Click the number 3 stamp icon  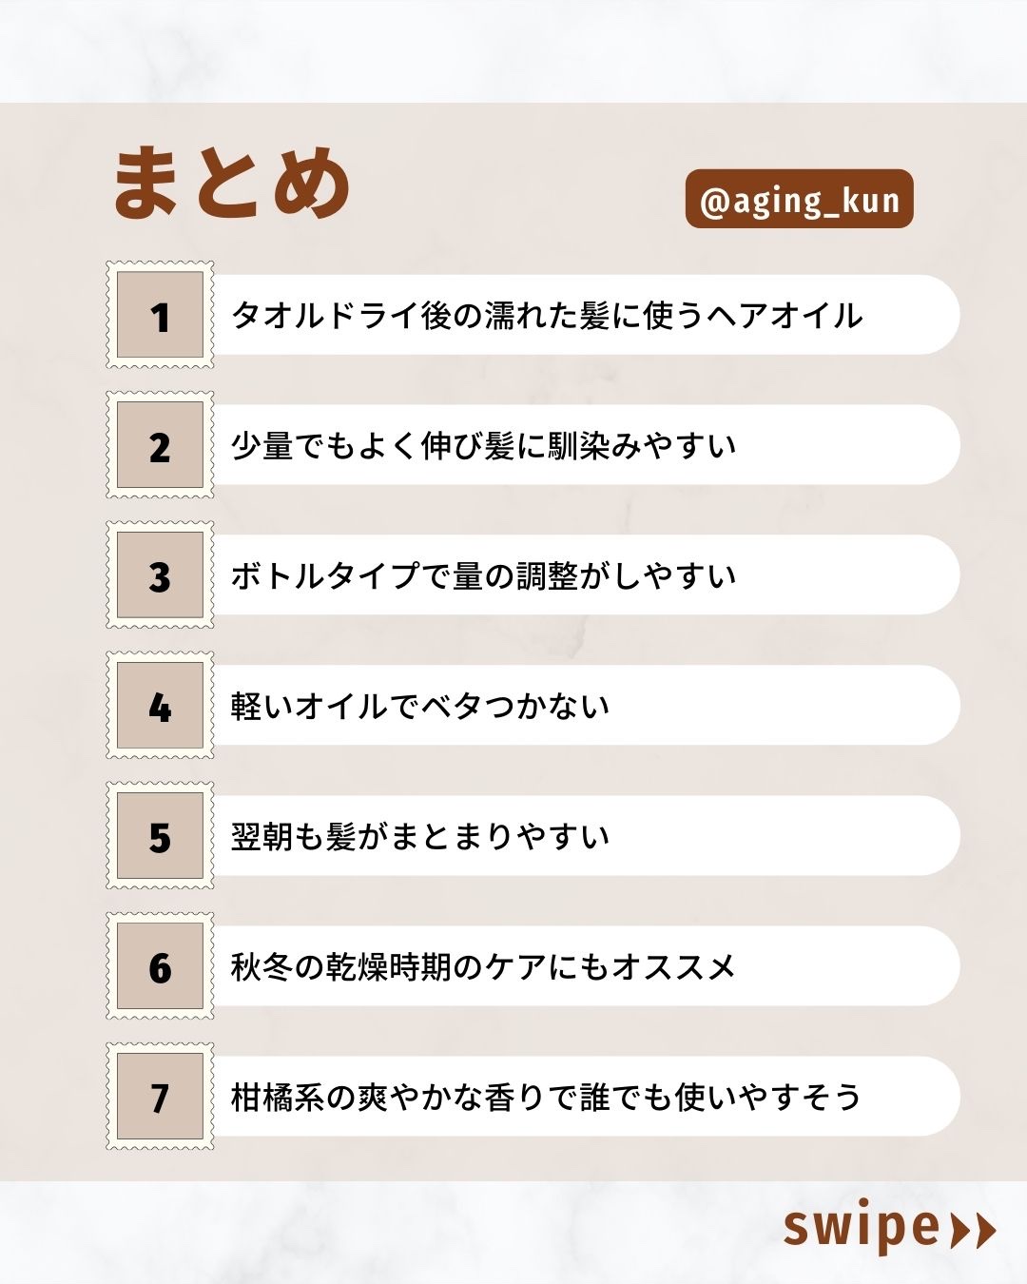[160, 575]
